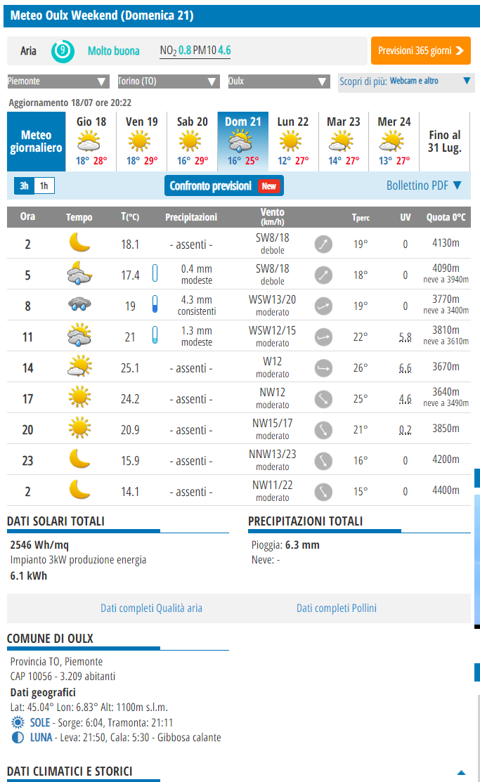
Task: Click the SOLE sun icon in geographic data
Action: 18,722
